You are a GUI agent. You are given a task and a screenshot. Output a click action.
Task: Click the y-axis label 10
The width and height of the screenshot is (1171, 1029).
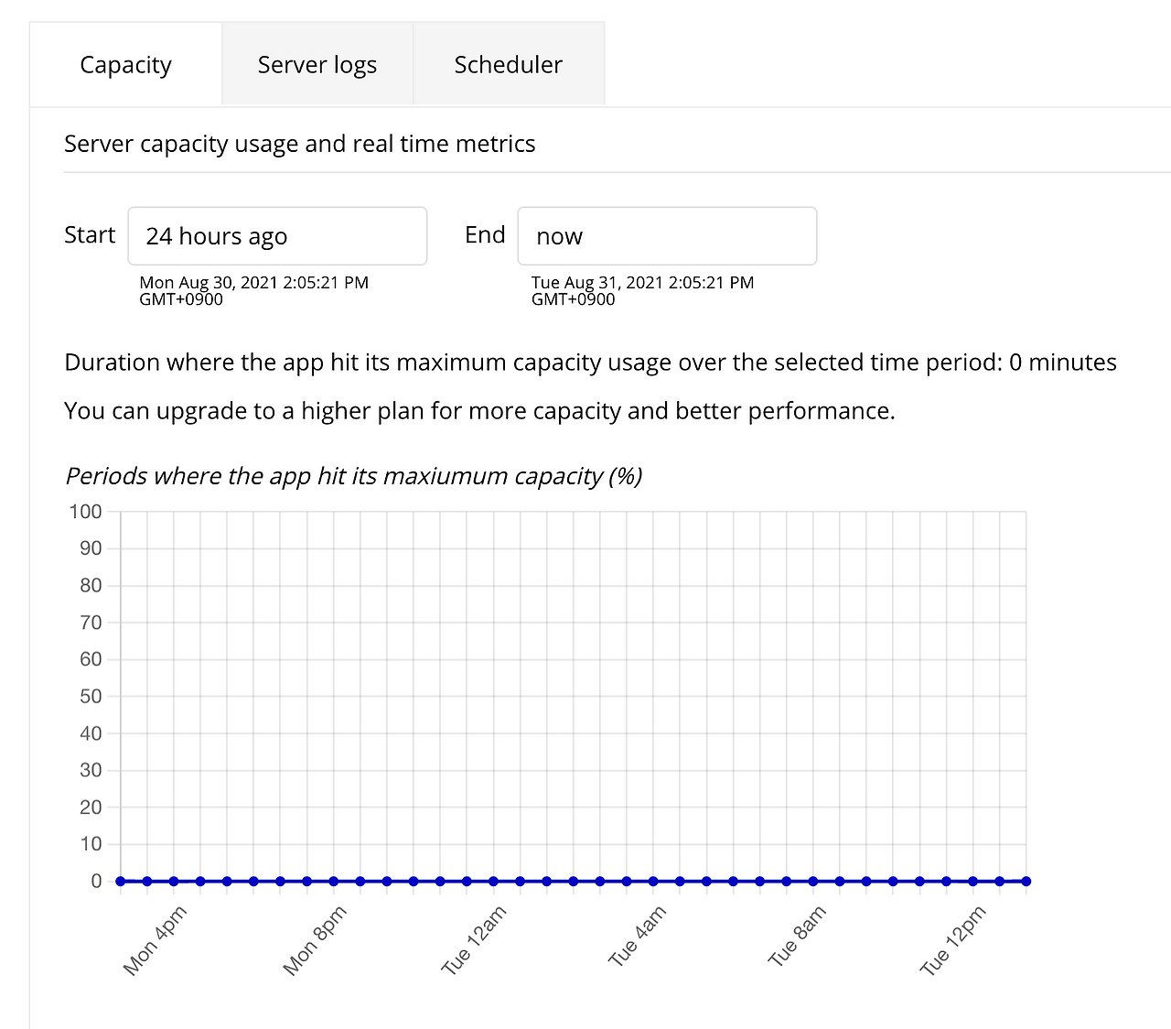coord(91,844)
